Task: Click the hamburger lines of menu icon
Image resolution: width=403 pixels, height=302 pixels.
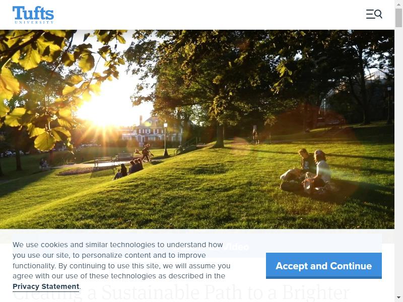Action: tap(370, 14)
